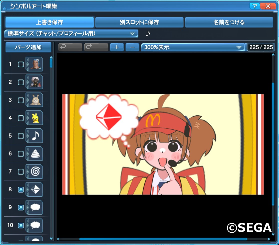Click the sound note icon beside size dropdown
The image size is (279, 245).
148,33
